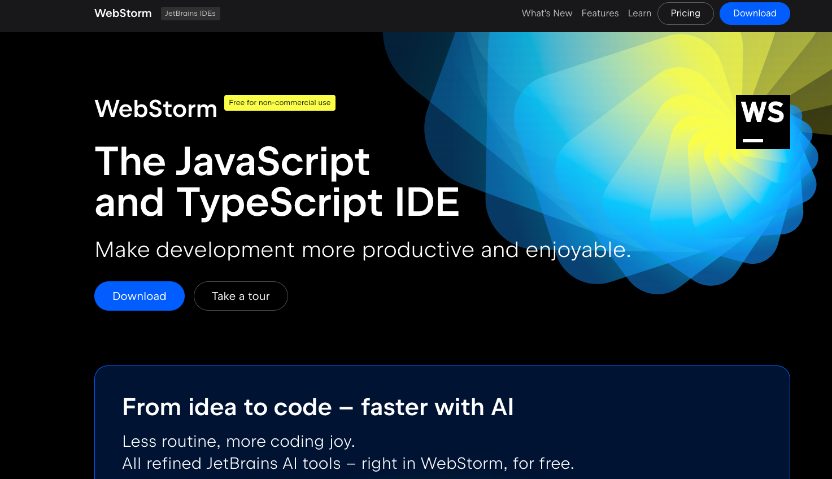832x479 pixels.
Task: Open the Pricing page button
Action: coord(686,14)
